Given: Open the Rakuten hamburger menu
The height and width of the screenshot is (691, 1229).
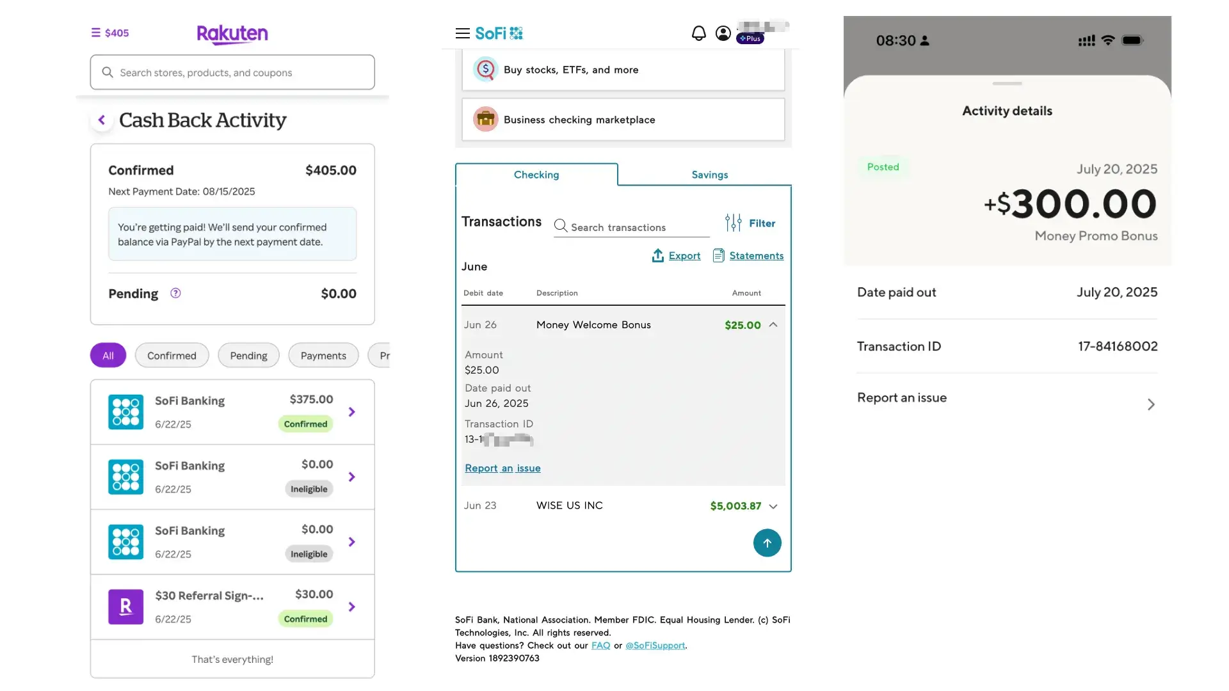Looking at the screenshot, I should 96,33.
